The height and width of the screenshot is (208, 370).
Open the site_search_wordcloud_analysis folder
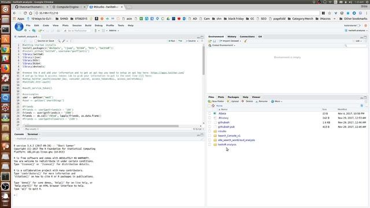click(x=236, y=140)
